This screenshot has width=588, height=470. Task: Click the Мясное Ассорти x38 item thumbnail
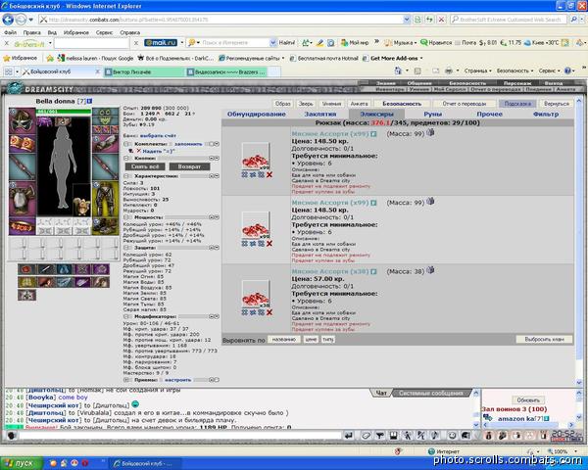(x=256, y=295)
